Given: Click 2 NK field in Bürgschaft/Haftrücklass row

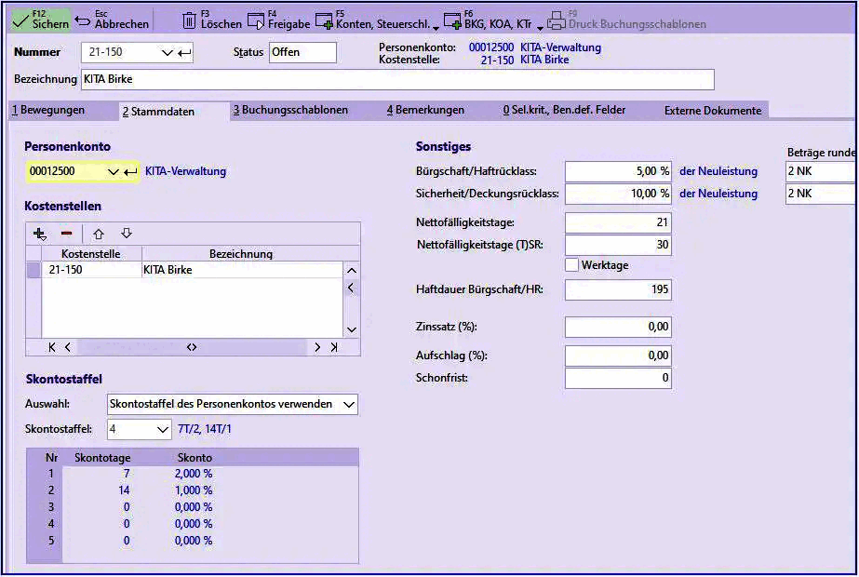Looking at the screenshot, I should tap(820, 171).
